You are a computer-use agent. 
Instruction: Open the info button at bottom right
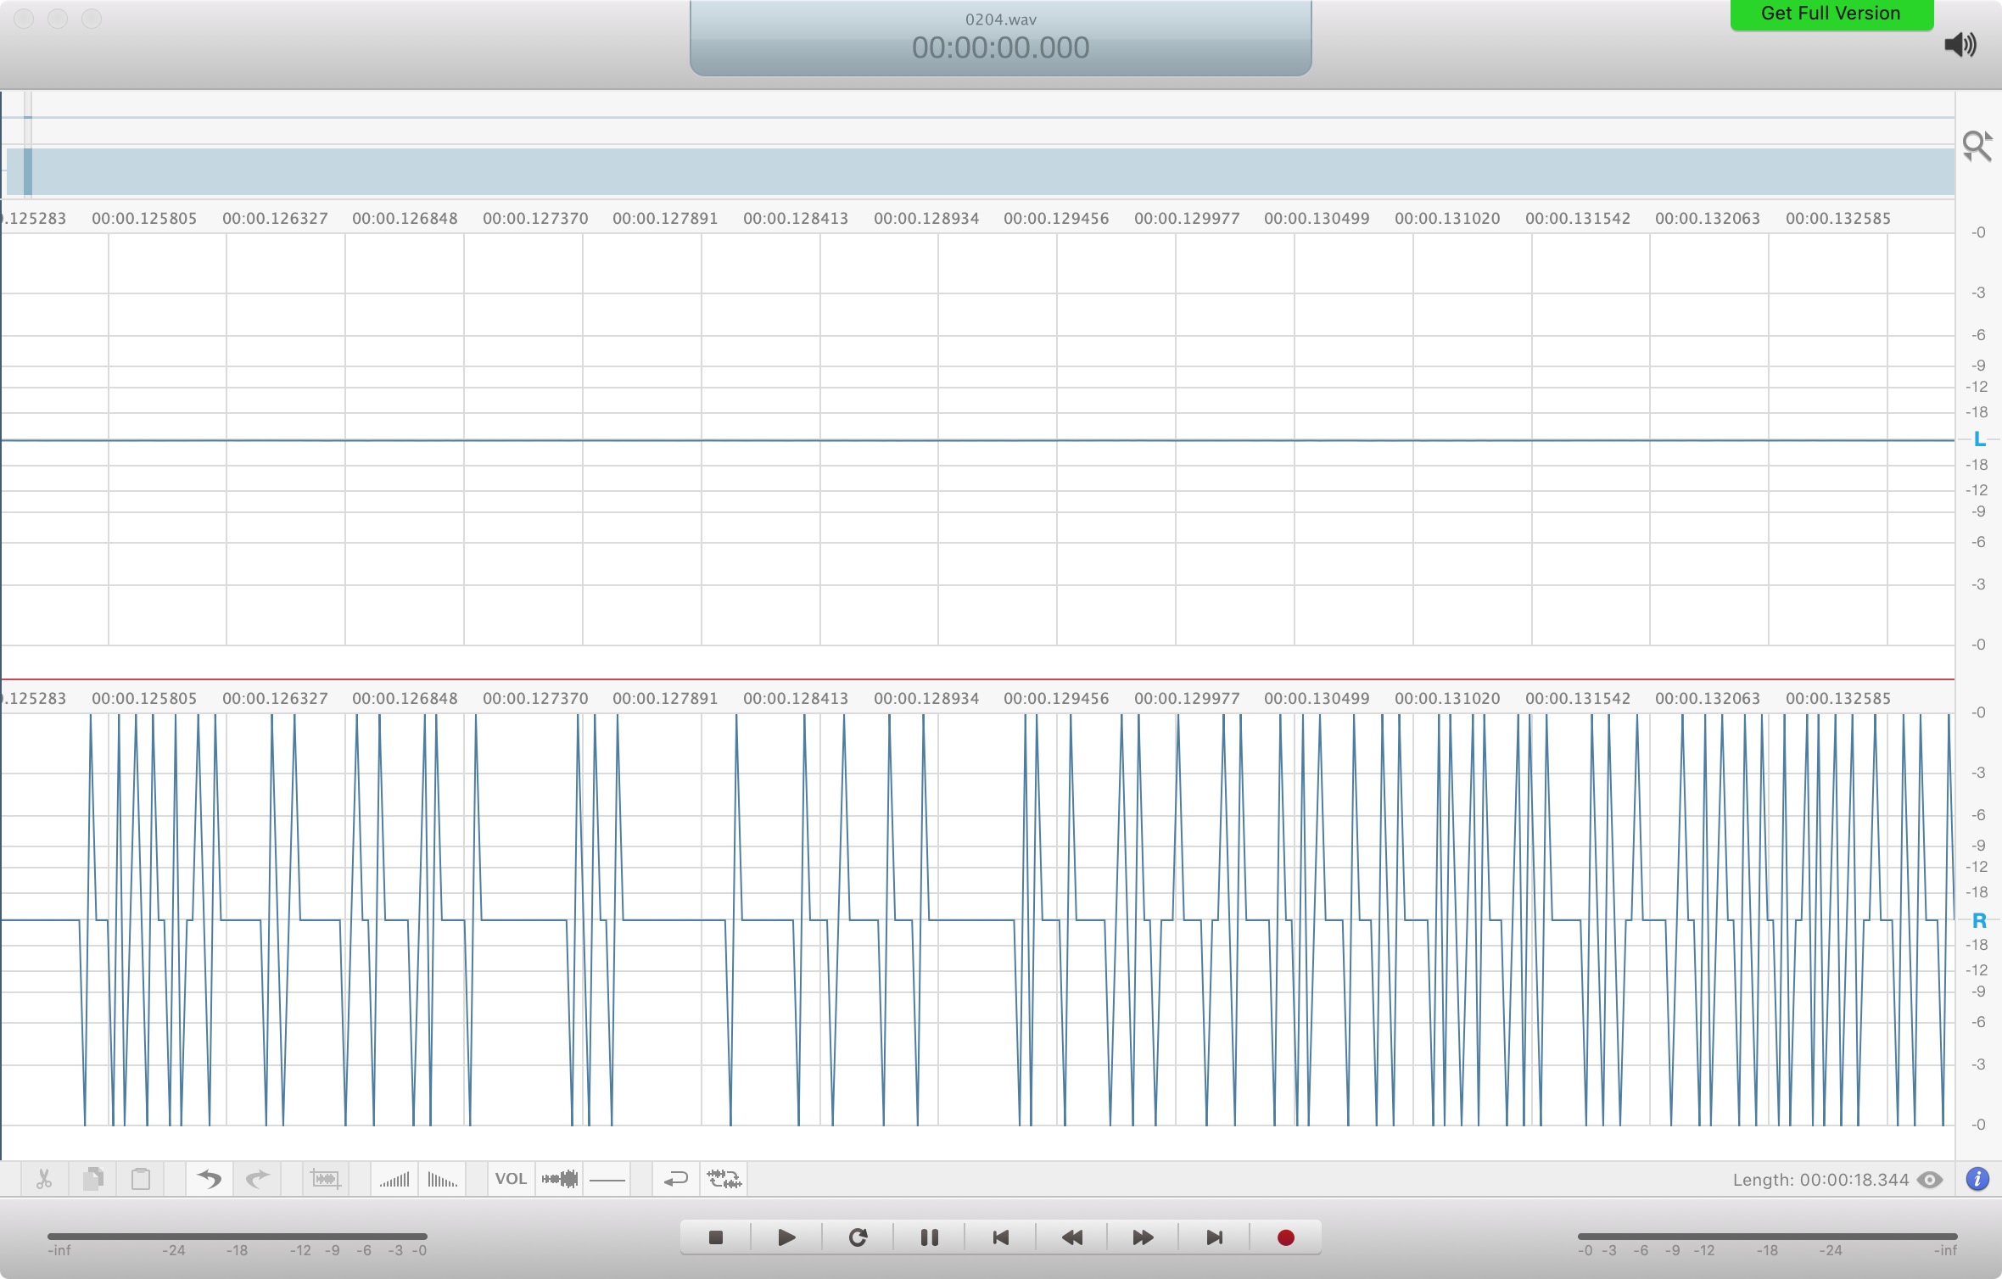[1977, 1179]
